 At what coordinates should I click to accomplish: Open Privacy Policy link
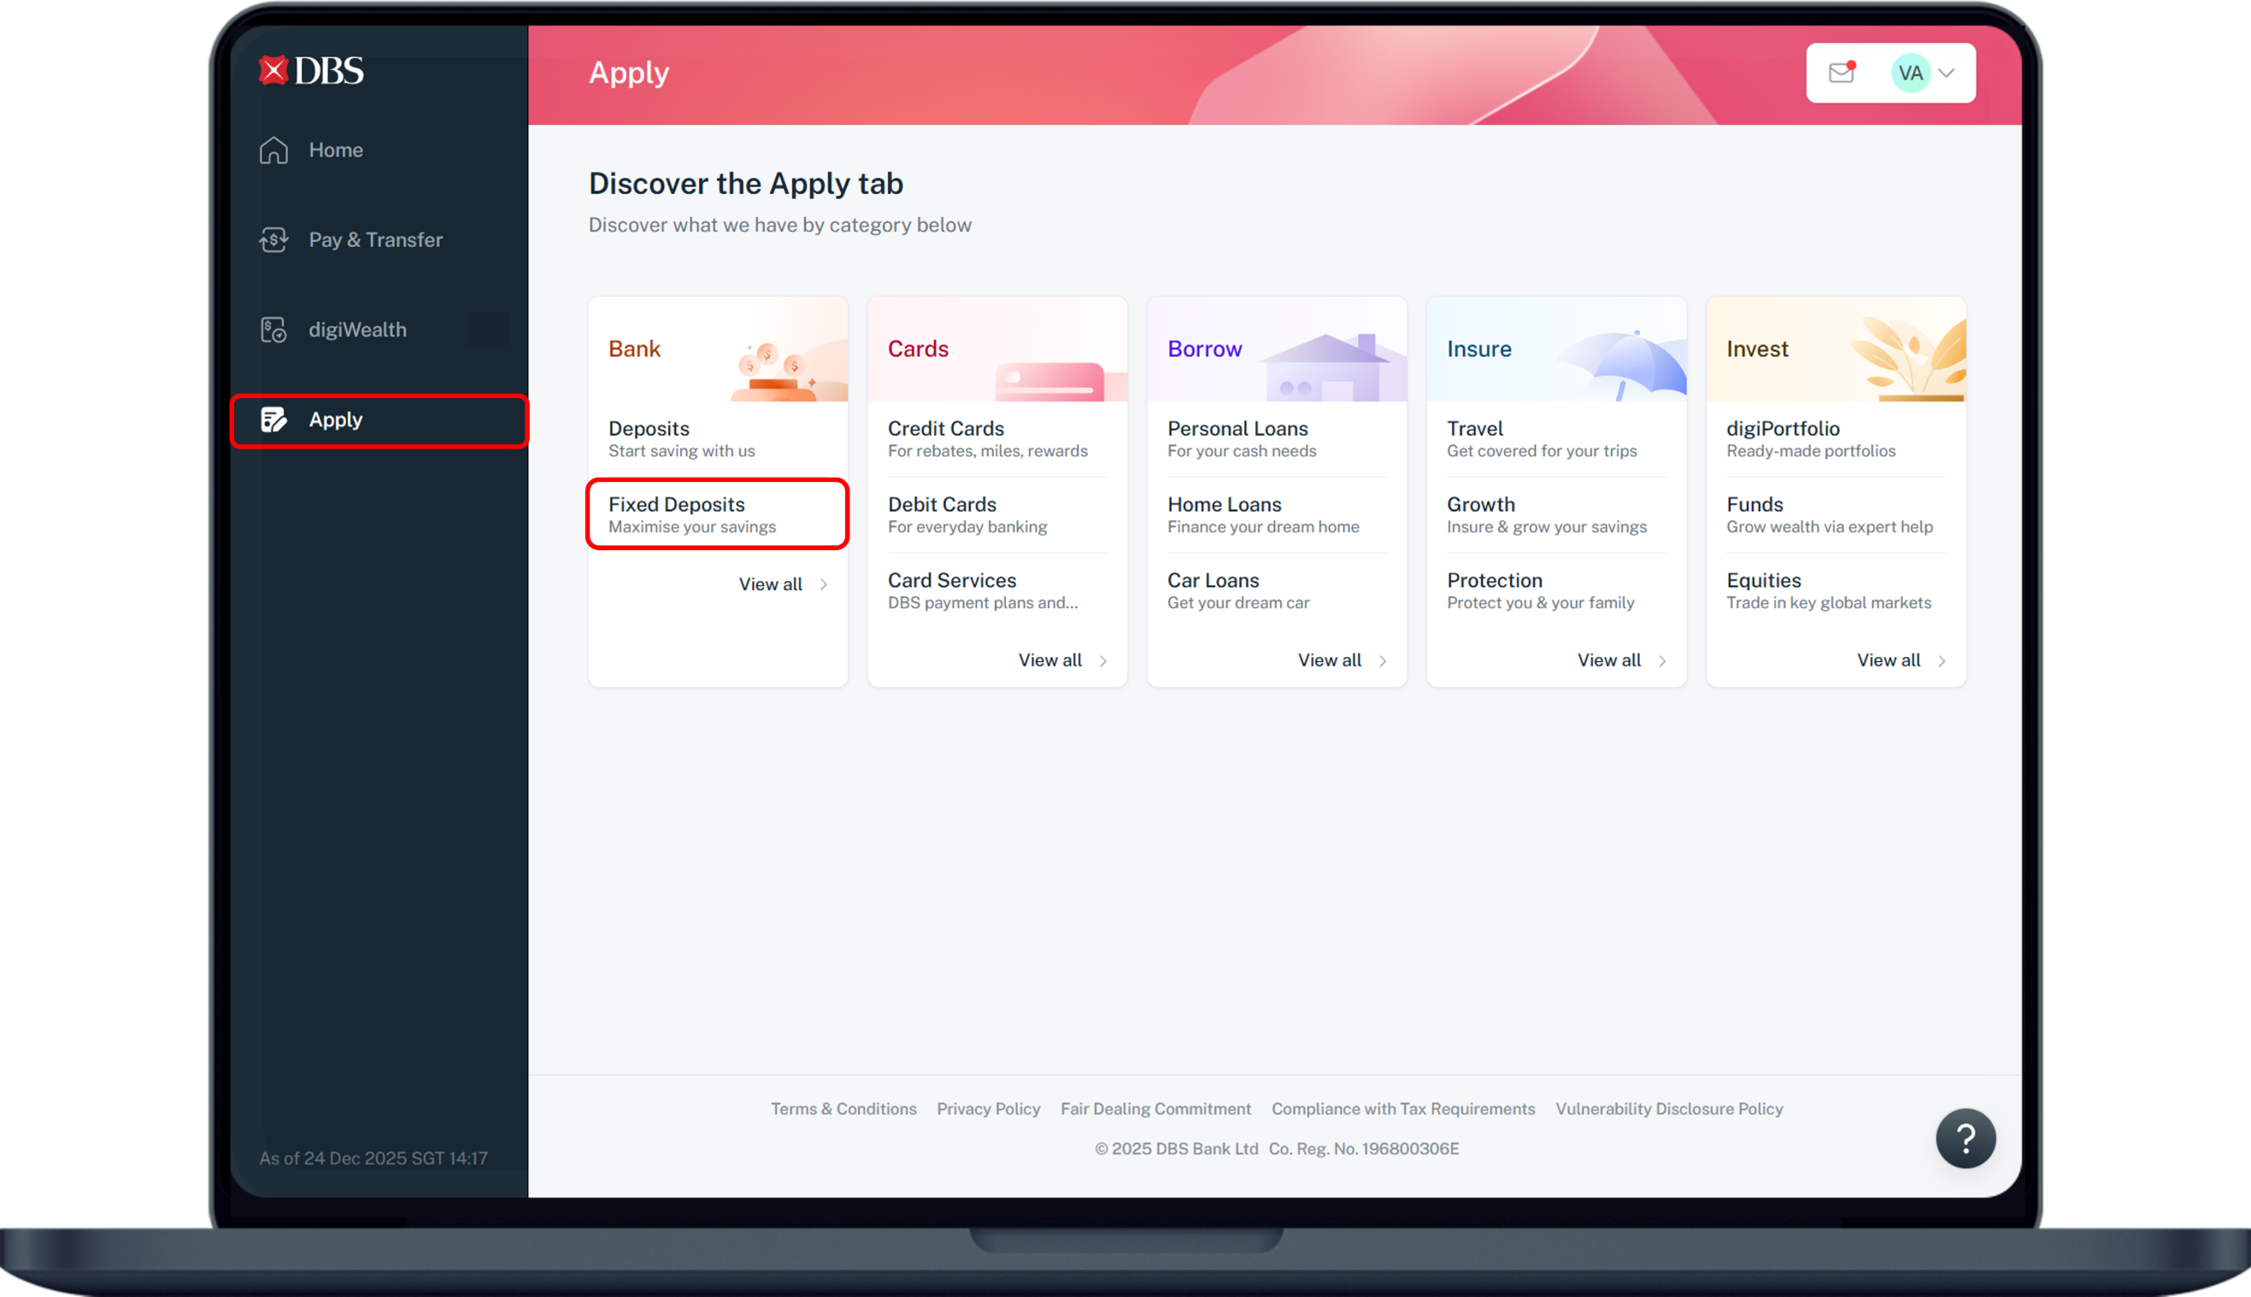(988, 1108)
